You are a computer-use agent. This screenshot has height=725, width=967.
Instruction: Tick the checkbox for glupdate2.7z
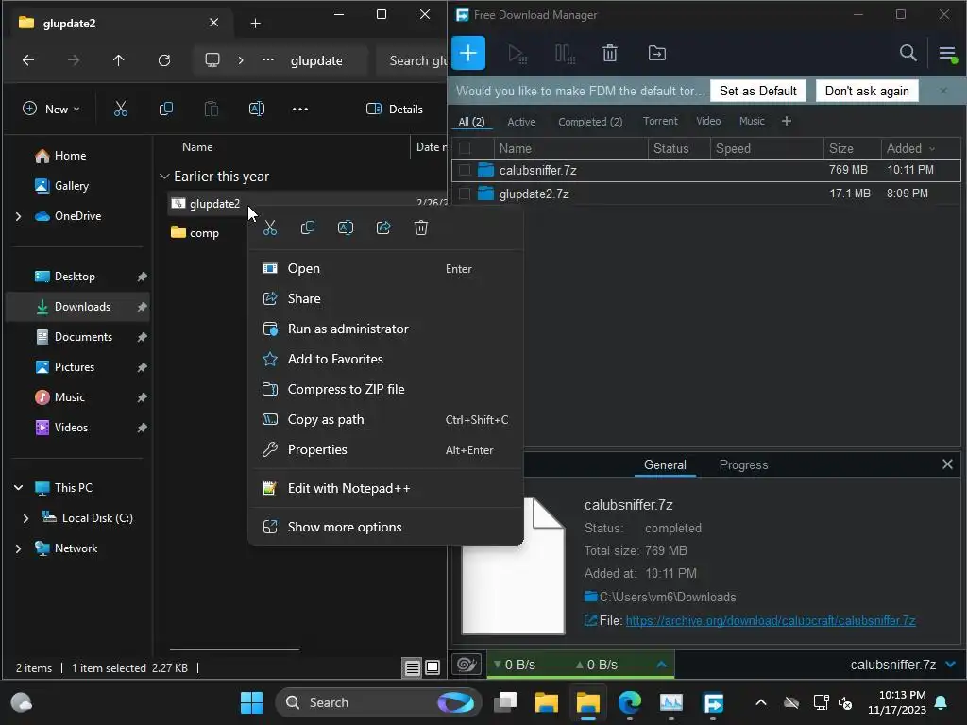click(465, 194)
